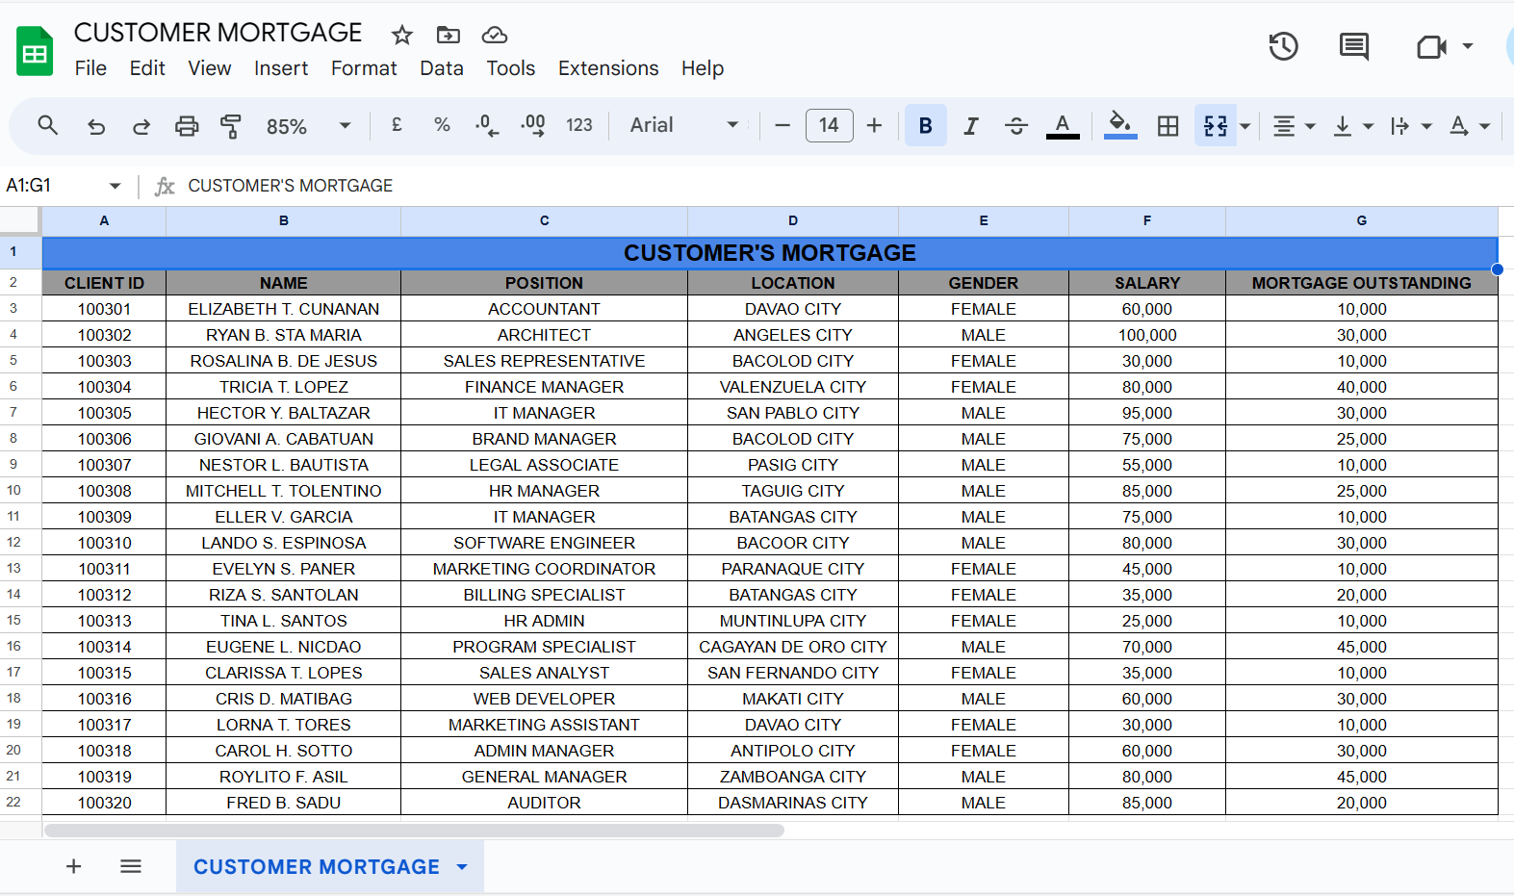Click the formula bar text
Image resolution: width=1514 pixels, height=896 pixels.
coord(291,186)
